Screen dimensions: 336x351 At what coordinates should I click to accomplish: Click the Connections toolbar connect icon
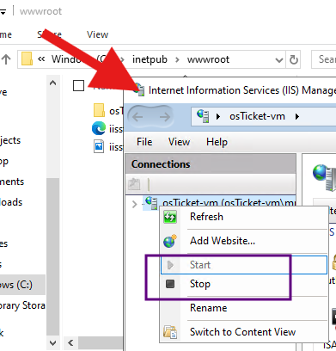tap(134, 184)
